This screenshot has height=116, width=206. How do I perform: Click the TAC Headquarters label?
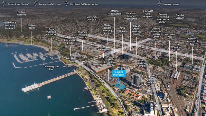[104, 48]
